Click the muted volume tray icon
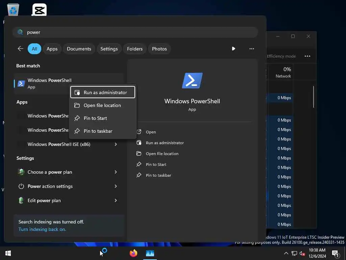Viewport: 346px width, 260px height. (302, 253)
